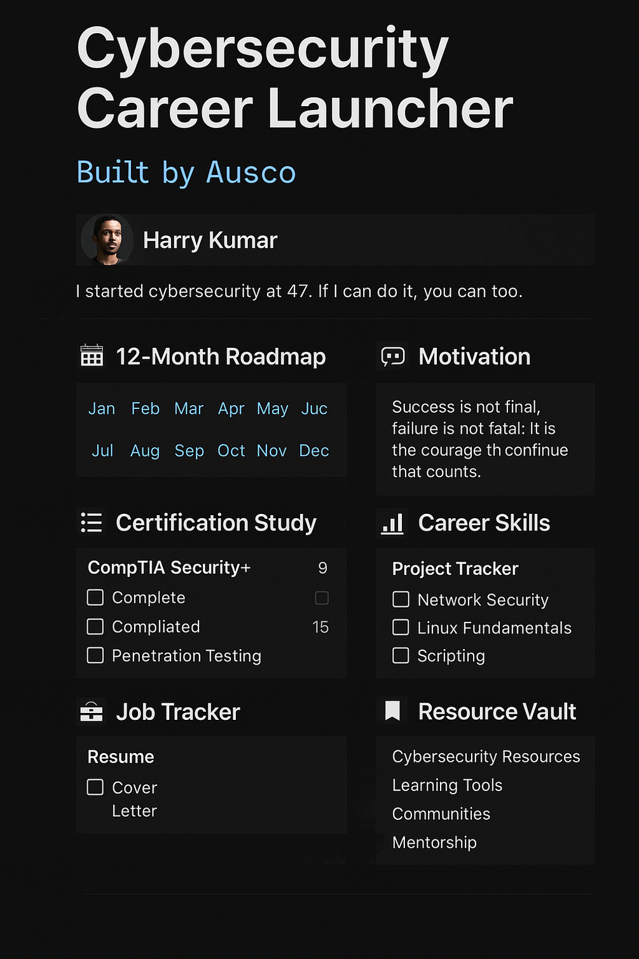Check the Cover Letter checkbox under Resume

click(94, 787)
